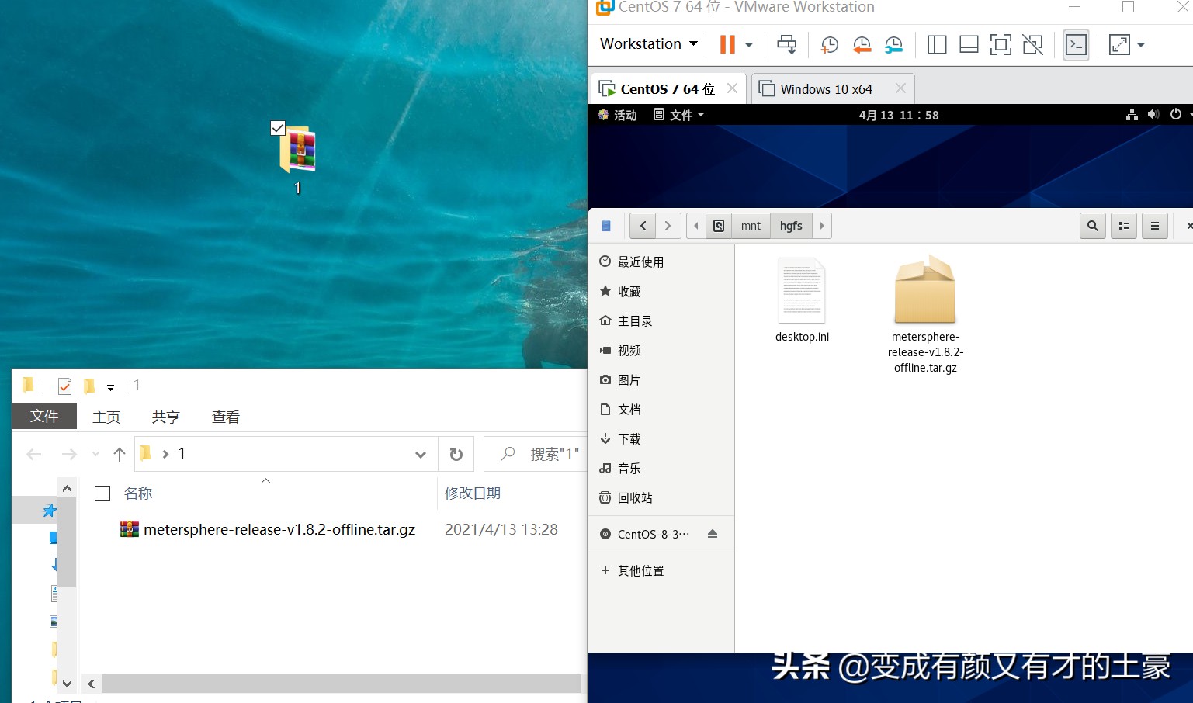The width and height of the screenshot is (1193, 703).
Task: Open the snapshot manager
Action: click(894, 45)
